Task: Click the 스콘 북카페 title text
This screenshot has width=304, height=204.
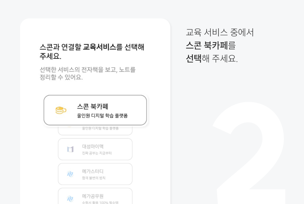Action: tap(92, 107)
